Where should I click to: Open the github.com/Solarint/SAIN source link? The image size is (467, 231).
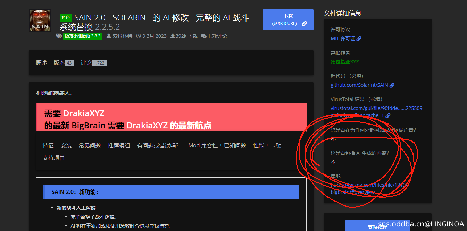pos(359,85)
